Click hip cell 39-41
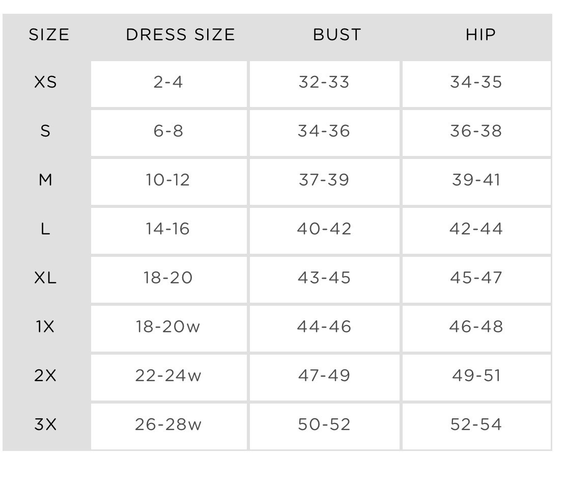The width and height of the screenshot is (566, 480). click(x=476, y=182)
